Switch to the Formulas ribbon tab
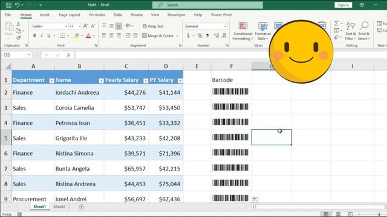 coord(97,14)
